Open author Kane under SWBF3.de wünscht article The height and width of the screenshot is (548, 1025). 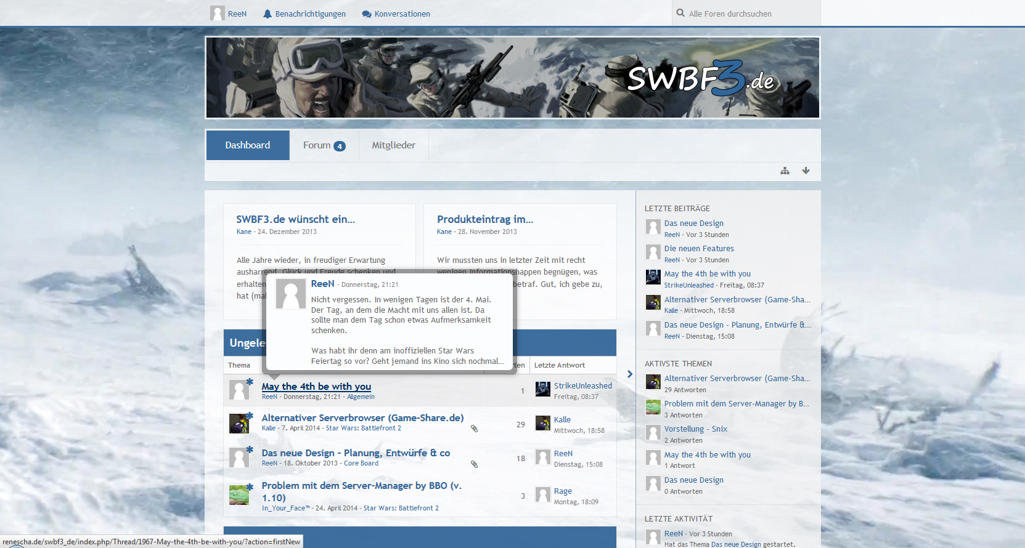pyautogui.click(x=244, y=232)
